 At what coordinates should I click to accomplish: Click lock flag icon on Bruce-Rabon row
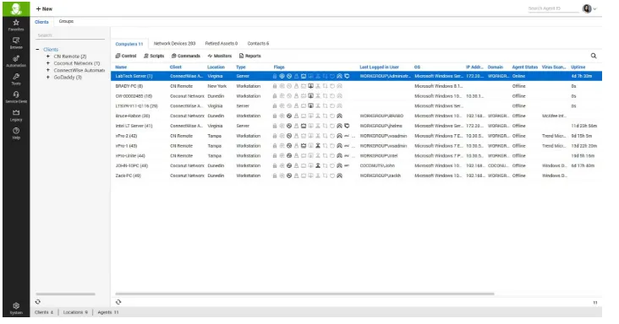click(x=275, y=116)
